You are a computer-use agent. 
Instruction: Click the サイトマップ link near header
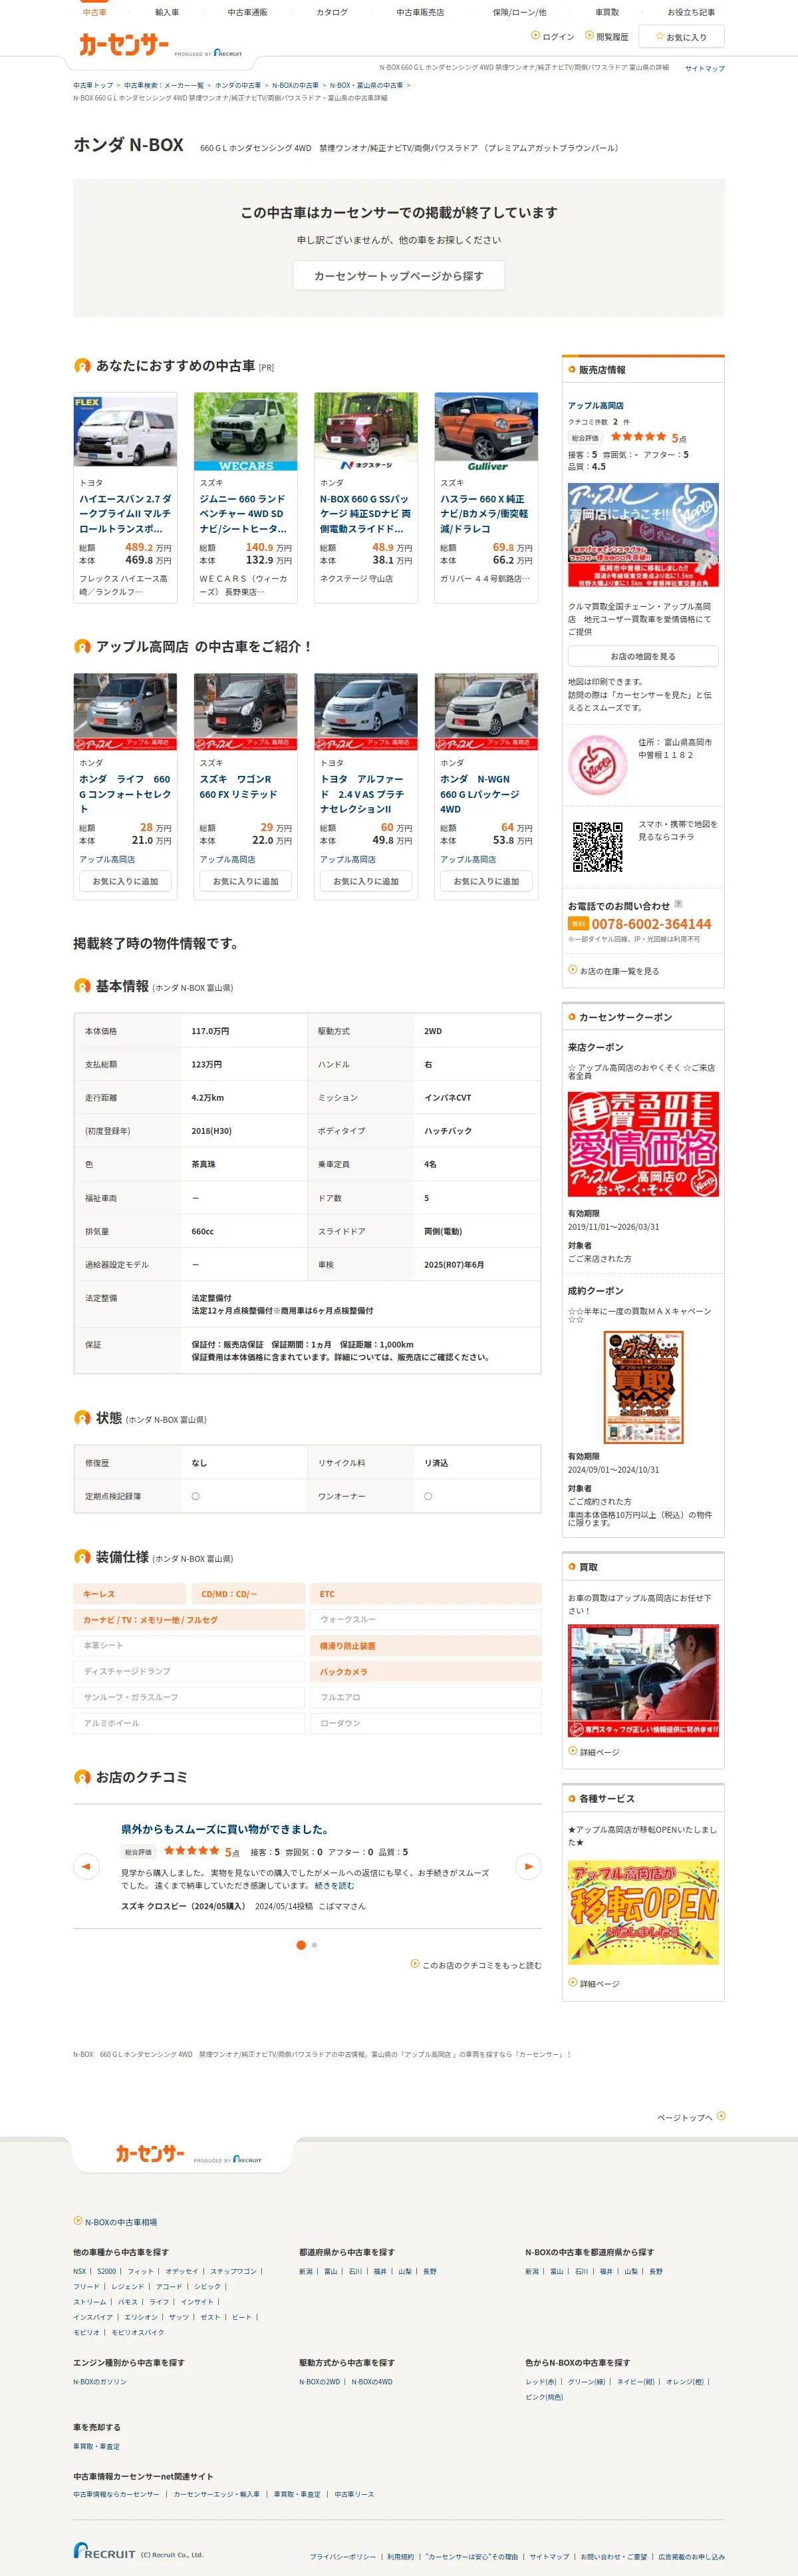(x=704, y=68)
